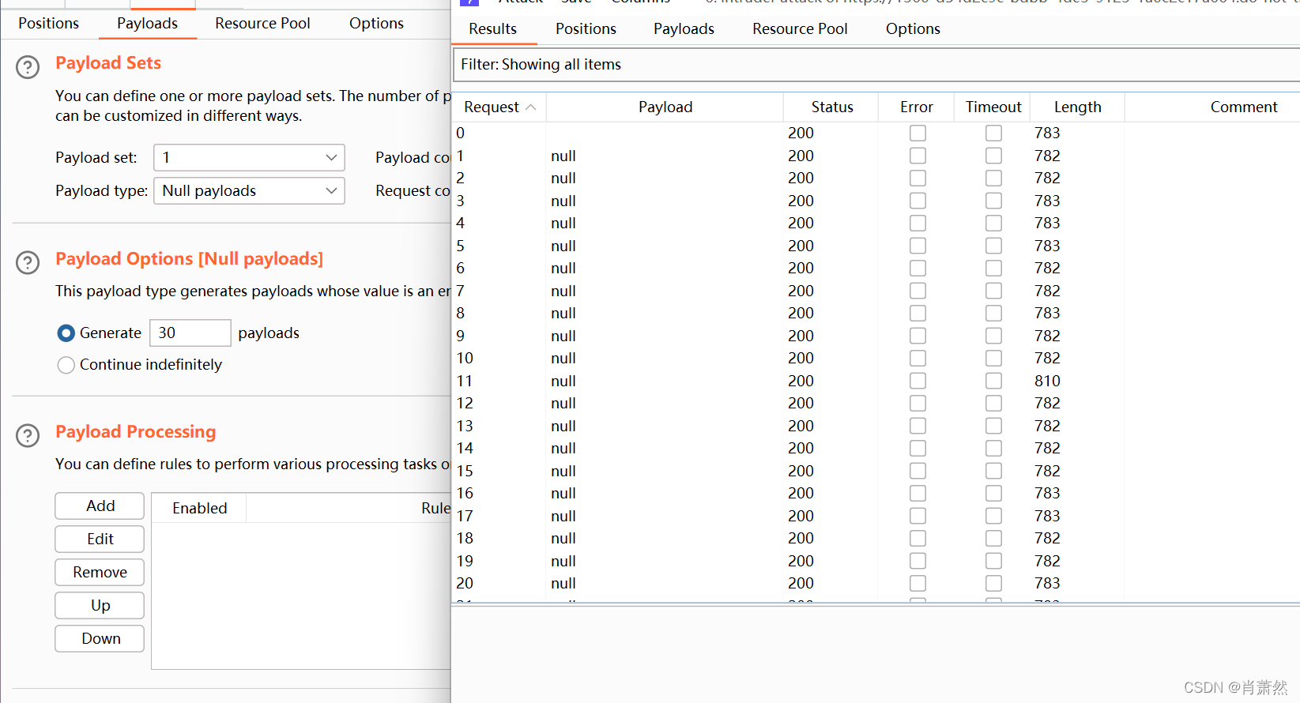The image size is (1300, 703).
Task: Click the payload count input field showing 30
Action: [x=190, y=333]
